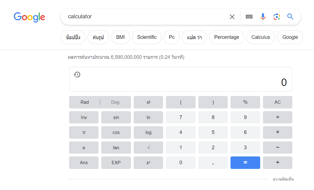Select the แปล ว่า suggestion chip
Image resolution: width=314 pixels, height=190 pixels.
[x=194, y=37]
